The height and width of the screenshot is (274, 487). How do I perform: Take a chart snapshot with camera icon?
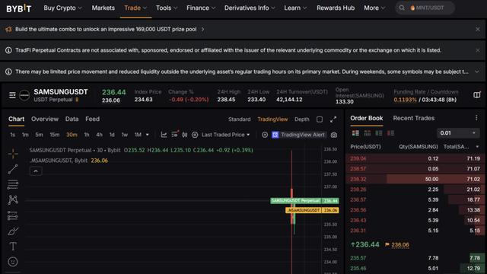[x=334, y=135]
